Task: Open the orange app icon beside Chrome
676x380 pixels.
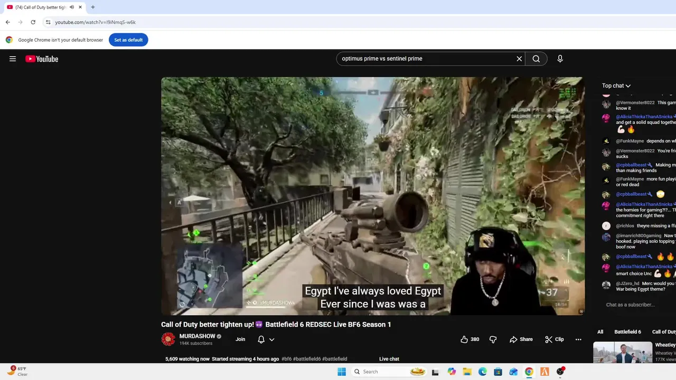Action: tap(544, 372)
